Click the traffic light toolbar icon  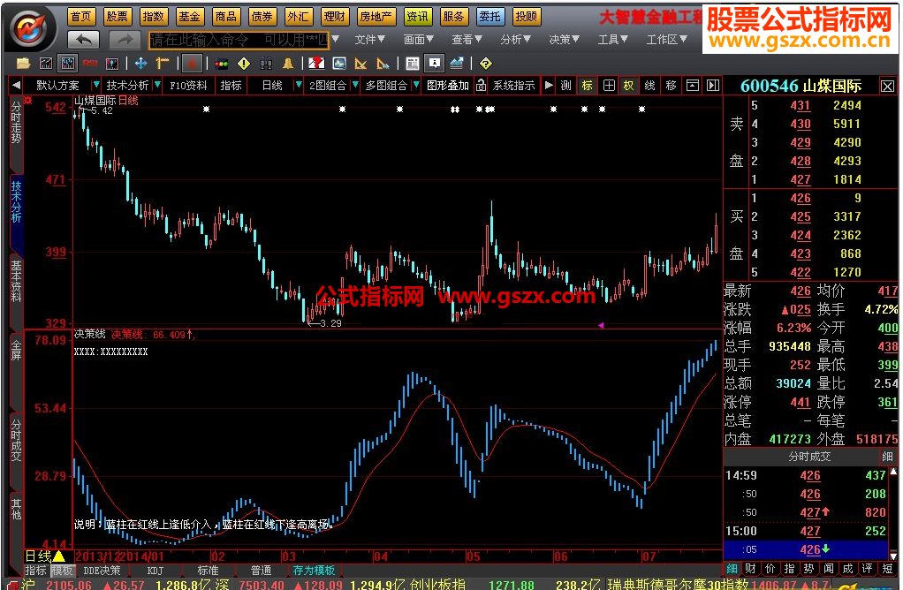221,64
